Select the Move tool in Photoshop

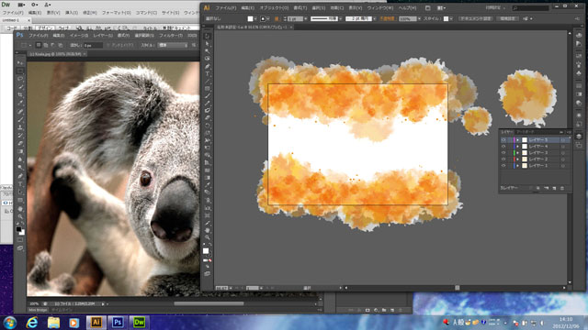coord(20,62)
